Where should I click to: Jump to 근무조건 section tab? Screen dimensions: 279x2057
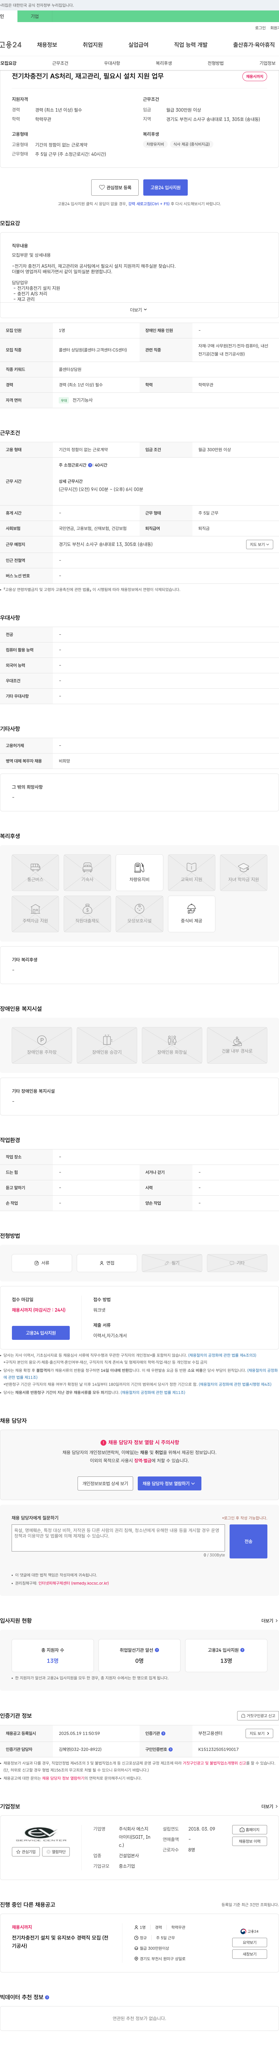[60, 63]
